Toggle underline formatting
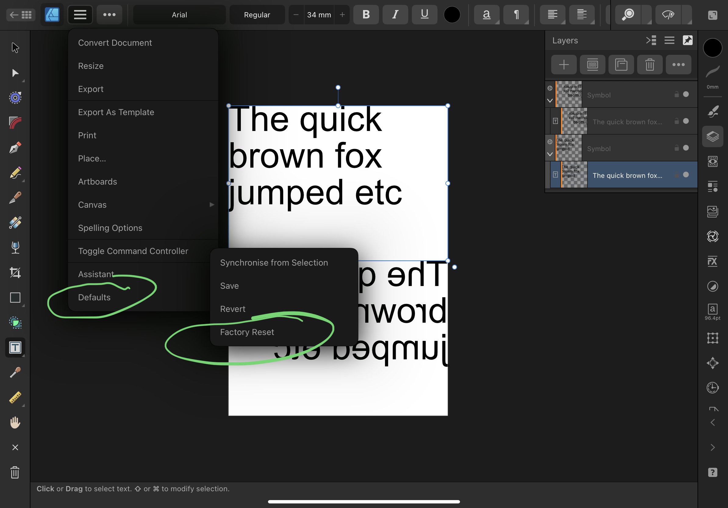This screenshot has width=728, height=508. (x=425, y=15)
